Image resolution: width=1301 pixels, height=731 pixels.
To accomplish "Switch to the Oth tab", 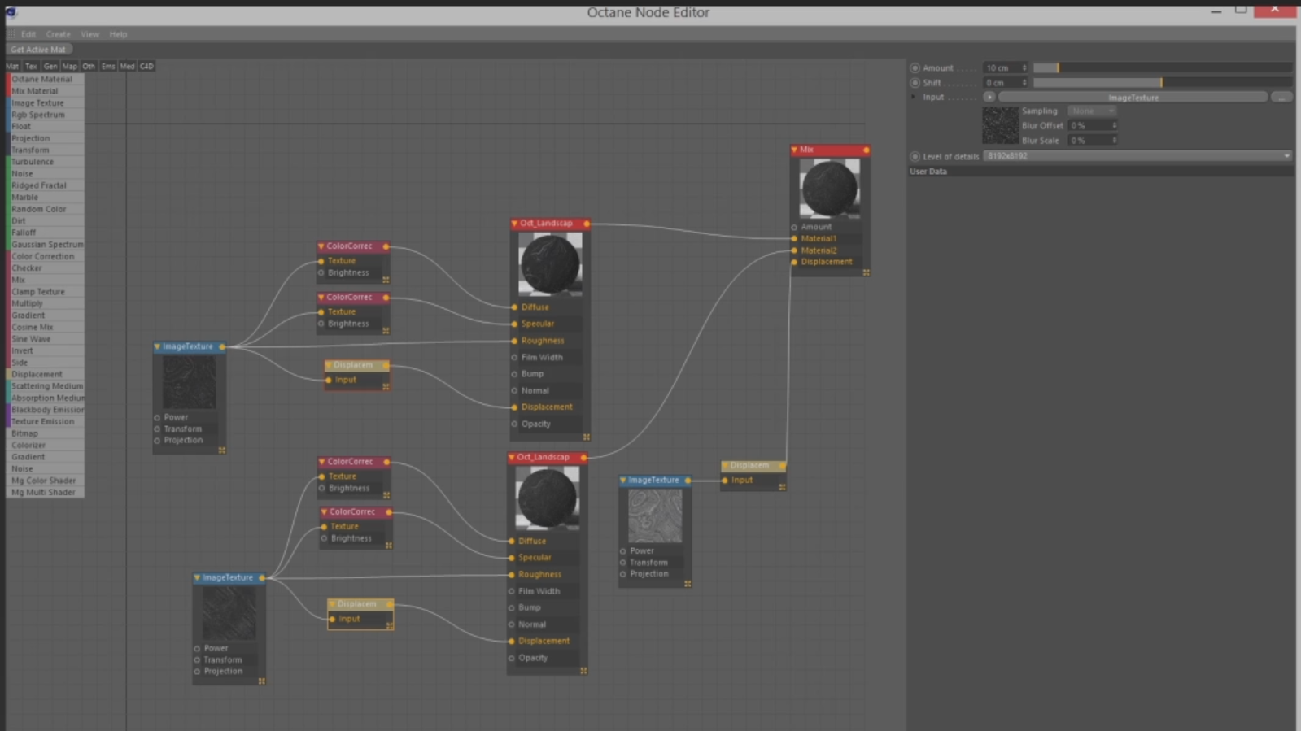I will [x=89, y=67].
